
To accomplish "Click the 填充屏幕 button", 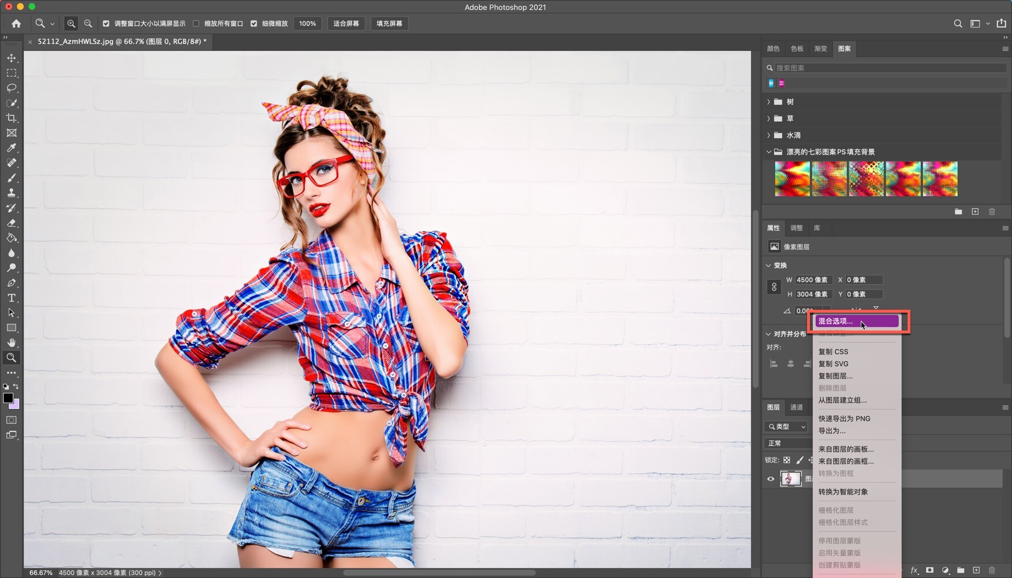I will [389, 24].
